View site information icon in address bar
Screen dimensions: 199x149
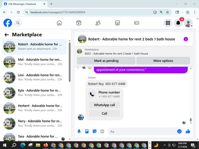tap(27, 12)
